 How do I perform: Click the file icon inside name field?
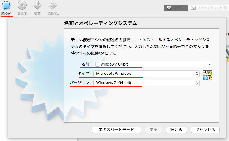[97, 64]
